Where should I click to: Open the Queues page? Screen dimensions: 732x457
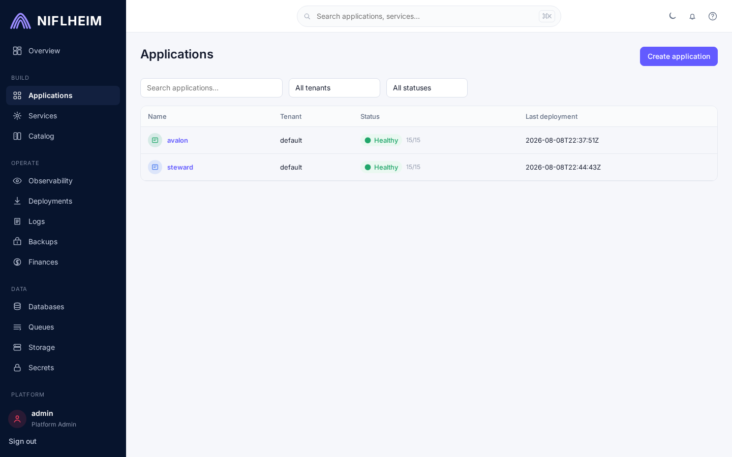pos(63,327)
